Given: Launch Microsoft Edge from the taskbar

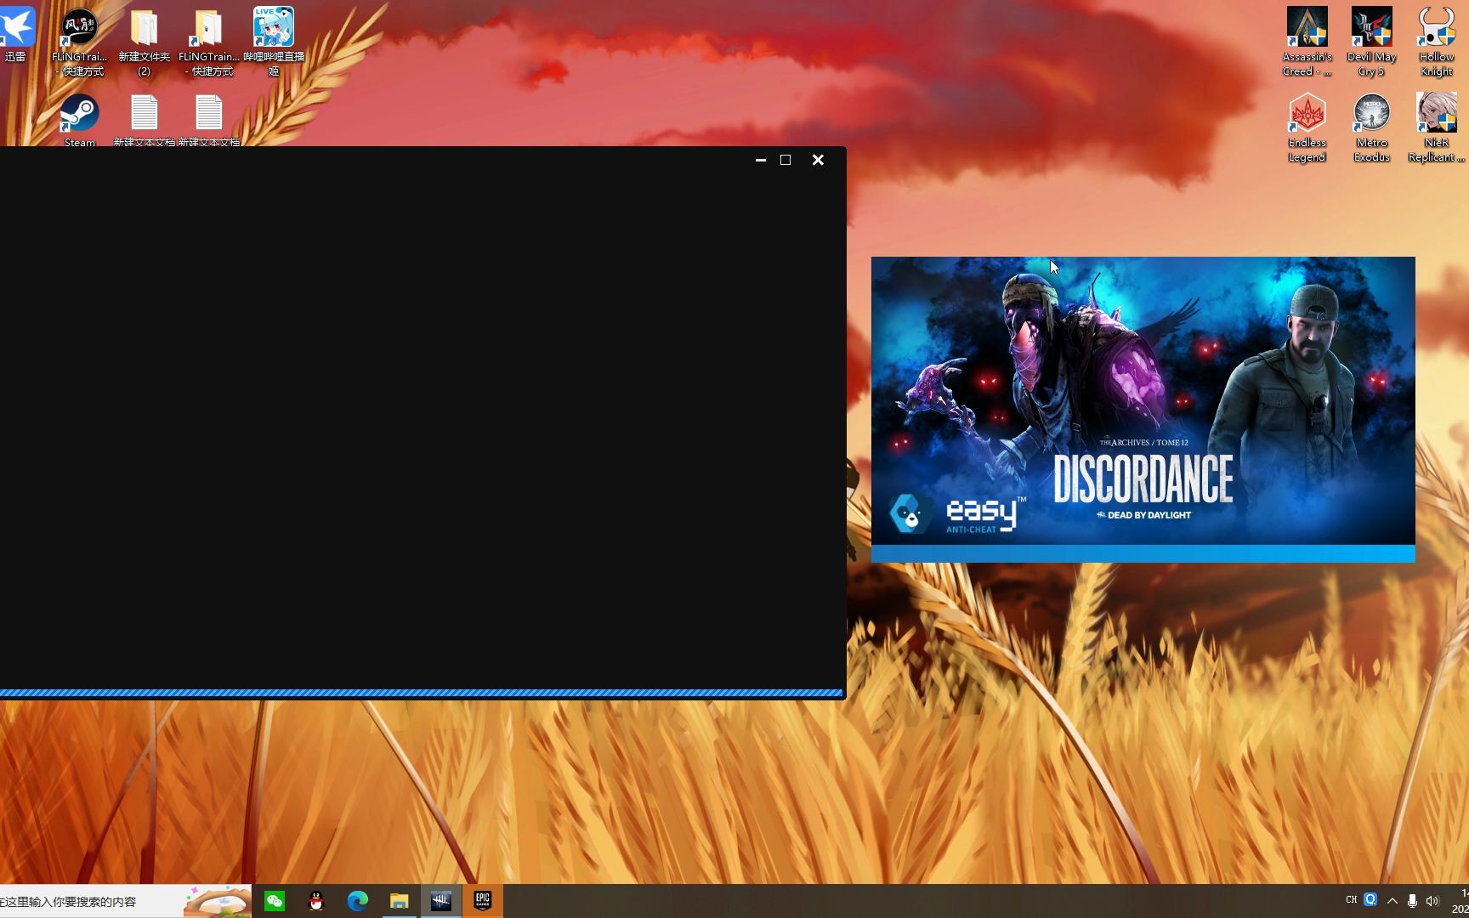Looking at the screenshot, I should pyautogui.click(x=358, y=901).
